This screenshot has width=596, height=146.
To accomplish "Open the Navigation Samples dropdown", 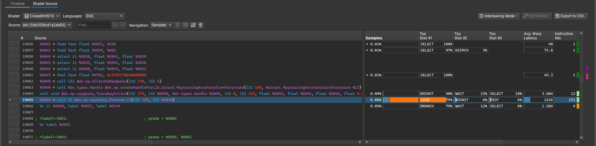I will tap(161, 25).
